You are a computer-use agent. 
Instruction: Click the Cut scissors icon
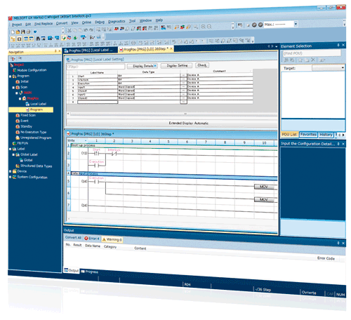[x=69, y=30]
